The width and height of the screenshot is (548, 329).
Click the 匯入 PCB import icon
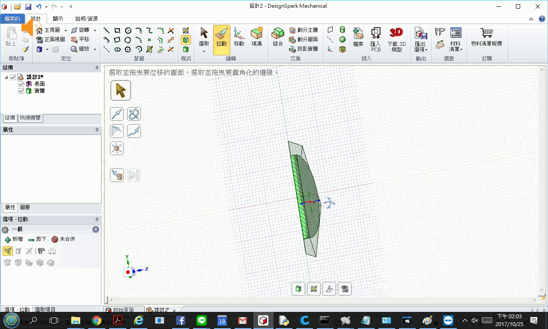click(375, 39)
